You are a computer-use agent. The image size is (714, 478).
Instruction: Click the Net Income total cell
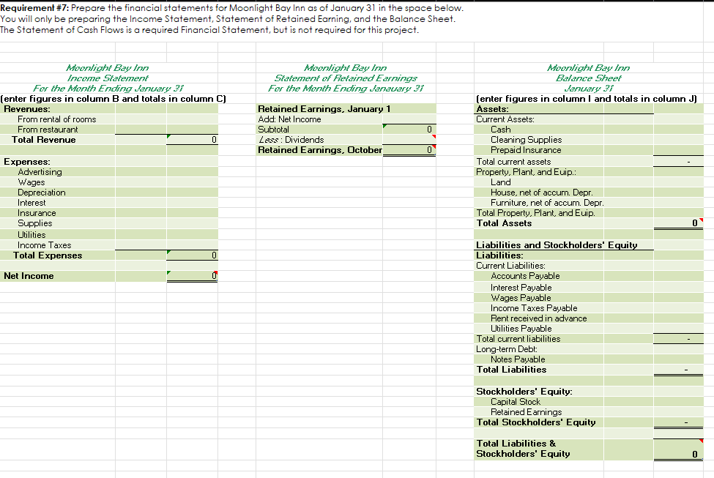192,276
